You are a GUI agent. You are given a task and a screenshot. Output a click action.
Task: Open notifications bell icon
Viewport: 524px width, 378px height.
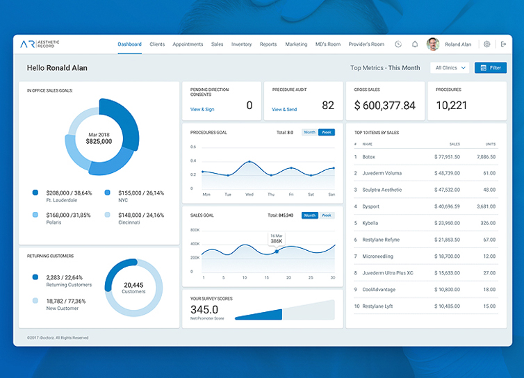tap(415, 44)
